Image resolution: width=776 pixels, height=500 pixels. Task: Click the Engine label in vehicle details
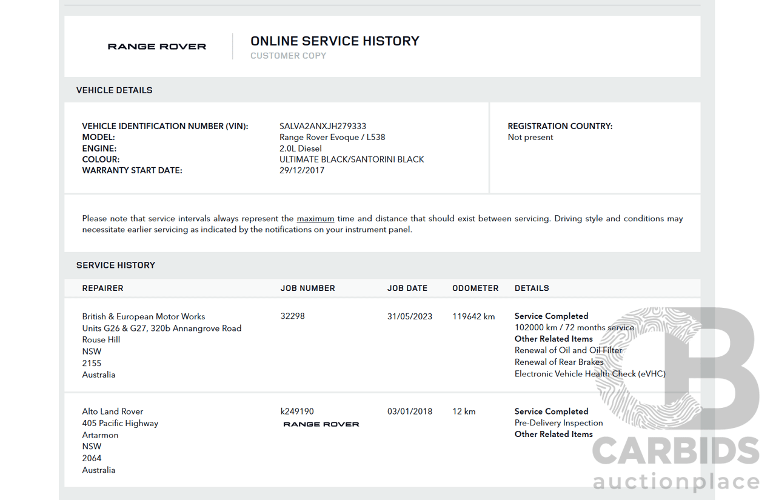pos(99,148)
